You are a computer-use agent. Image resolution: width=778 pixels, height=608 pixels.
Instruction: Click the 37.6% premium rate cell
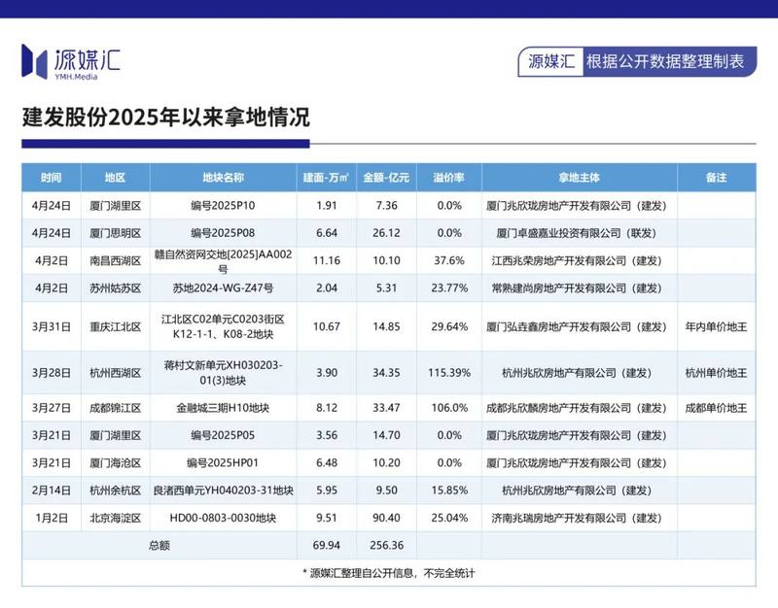[x=449, y=260]
